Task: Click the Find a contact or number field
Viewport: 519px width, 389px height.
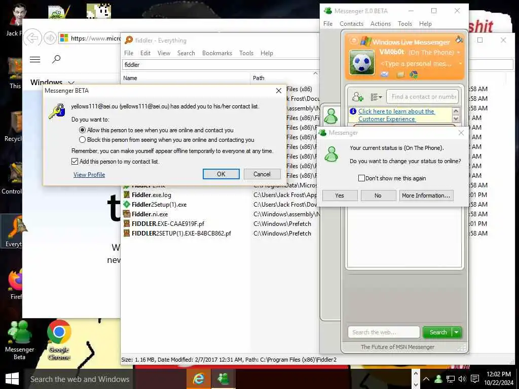Action: [423, 97]
